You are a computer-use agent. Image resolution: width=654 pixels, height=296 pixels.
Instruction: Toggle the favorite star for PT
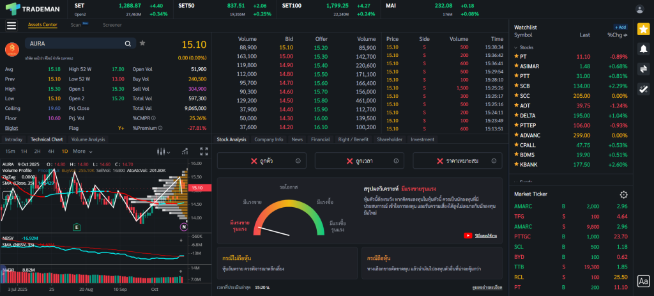[x=516, y=56]
